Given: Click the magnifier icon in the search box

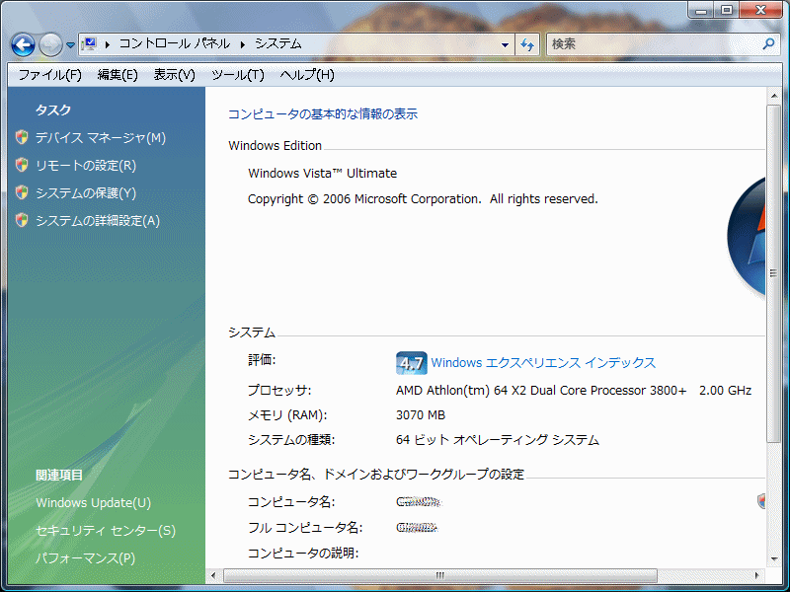Looking at the screenshot, I should [769, 44].
